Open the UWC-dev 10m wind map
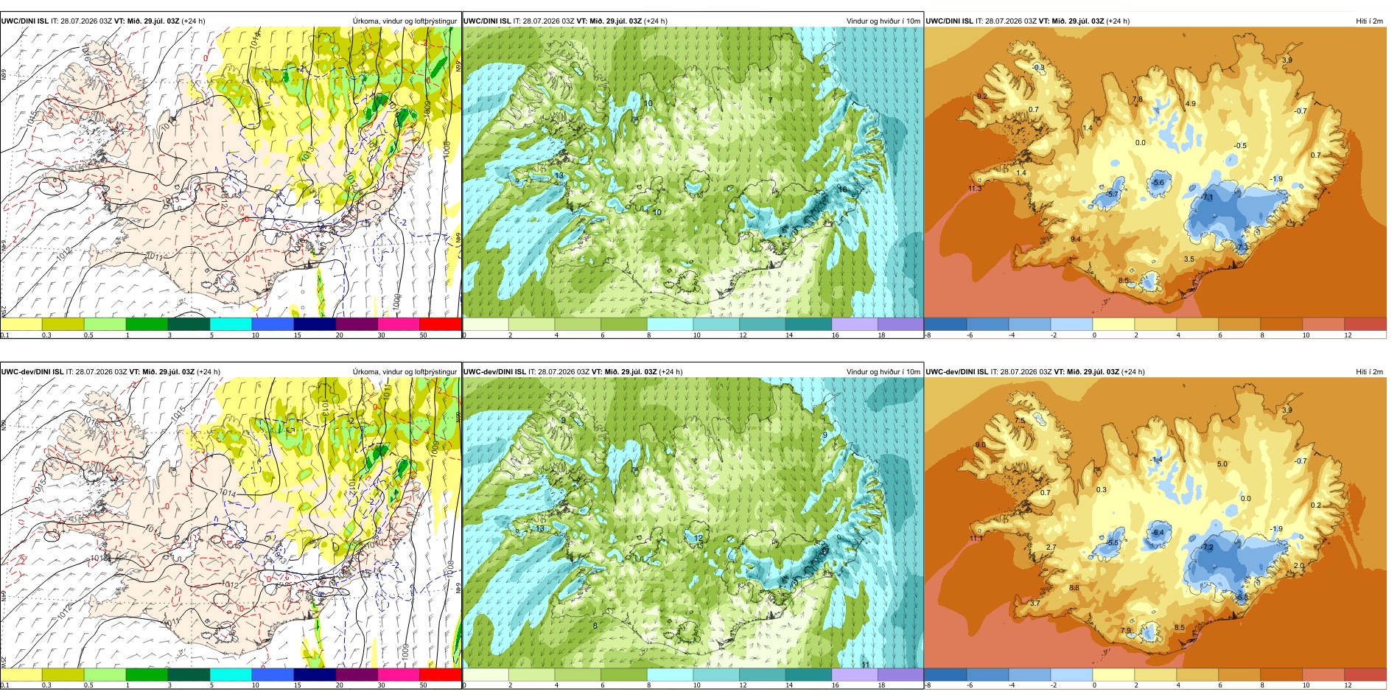This screenshot has width=1400, height=700. pyautogui.click(x=693, y=523)
